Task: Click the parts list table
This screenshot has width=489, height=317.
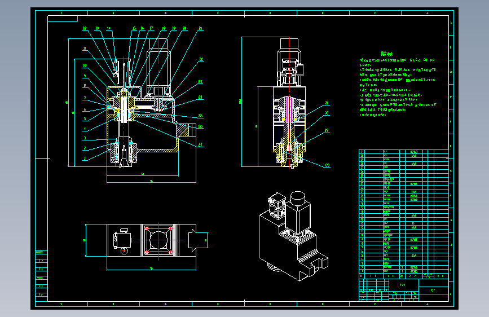Action: (x=404, y=214)
